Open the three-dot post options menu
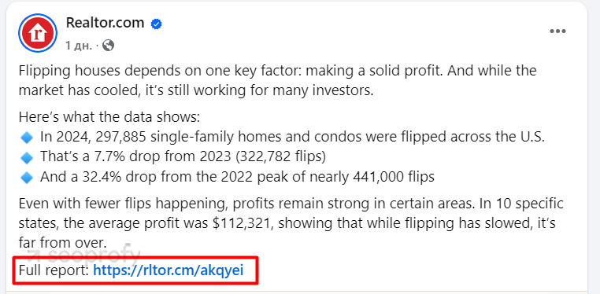 click(x=557, y=31)
